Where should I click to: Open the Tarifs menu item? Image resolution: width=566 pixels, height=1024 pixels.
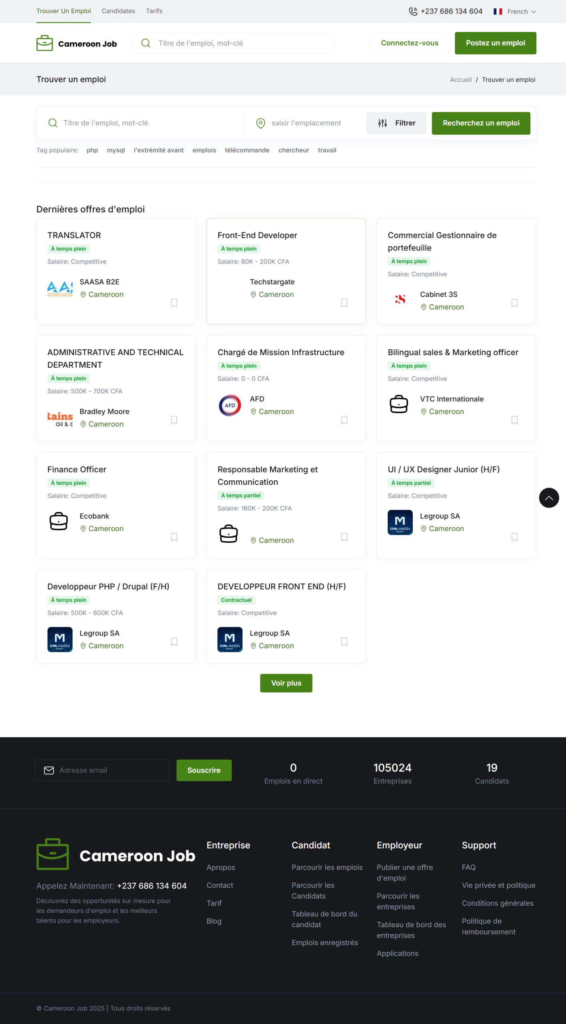154,11
